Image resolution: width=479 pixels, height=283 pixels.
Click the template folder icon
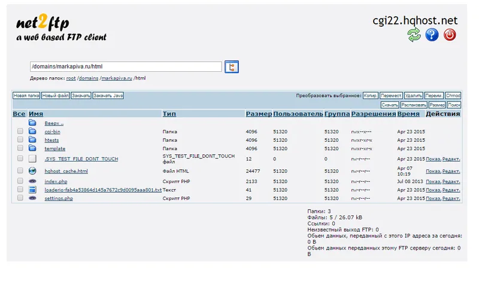tap(32, 148)
